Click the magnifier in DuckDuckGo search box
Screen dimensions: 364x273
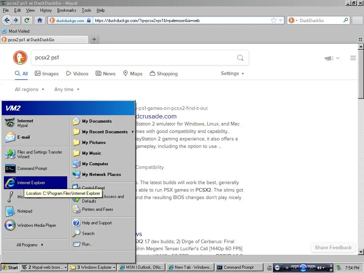point(240,58)
